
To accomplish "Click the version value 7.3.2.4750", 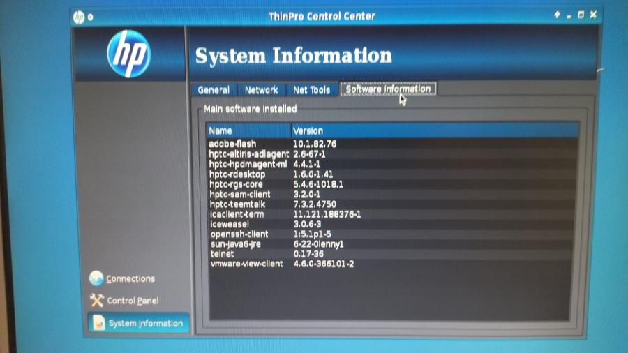I will [315, 204].
